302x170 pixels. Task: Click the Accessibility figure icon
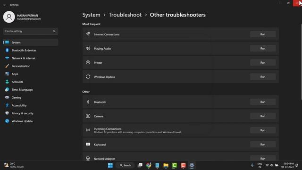7,105
